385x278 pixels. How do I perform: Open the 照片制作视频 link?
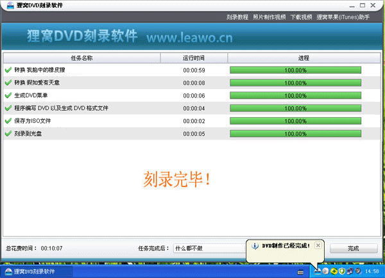(x=269, y=17)
